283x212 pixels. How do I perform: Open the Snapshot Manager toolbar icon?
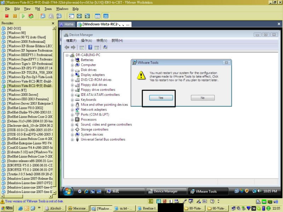tap(59, 16)
